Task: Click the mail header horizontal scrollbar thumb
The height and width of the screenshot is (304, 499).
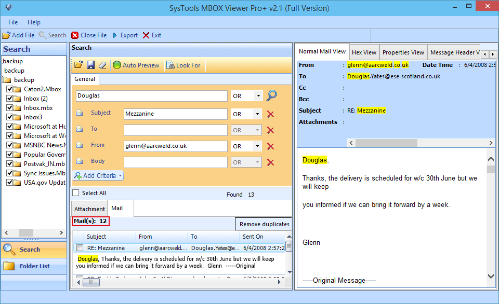Action: pyautogui.click(x=386, y=143)
